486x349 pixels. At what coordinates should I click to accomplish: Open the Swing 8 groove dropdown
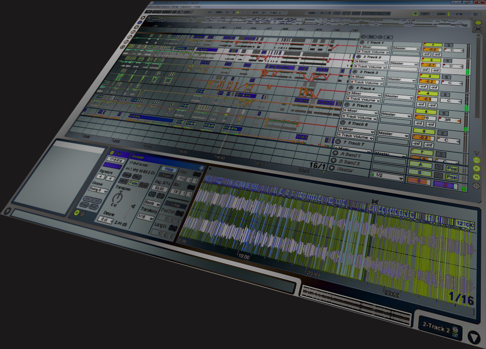[x=98, y=190]
